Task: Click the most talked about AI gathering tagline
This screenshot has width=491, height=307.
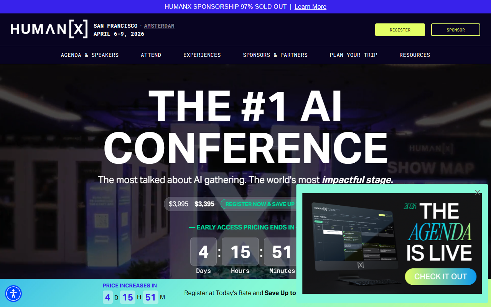Action: [x=245, y=180]
